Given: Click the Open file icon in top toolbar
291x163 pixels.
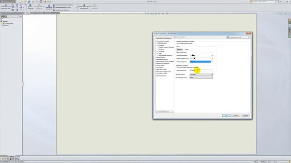Looking at the screenshot, I should pos(25,2).
